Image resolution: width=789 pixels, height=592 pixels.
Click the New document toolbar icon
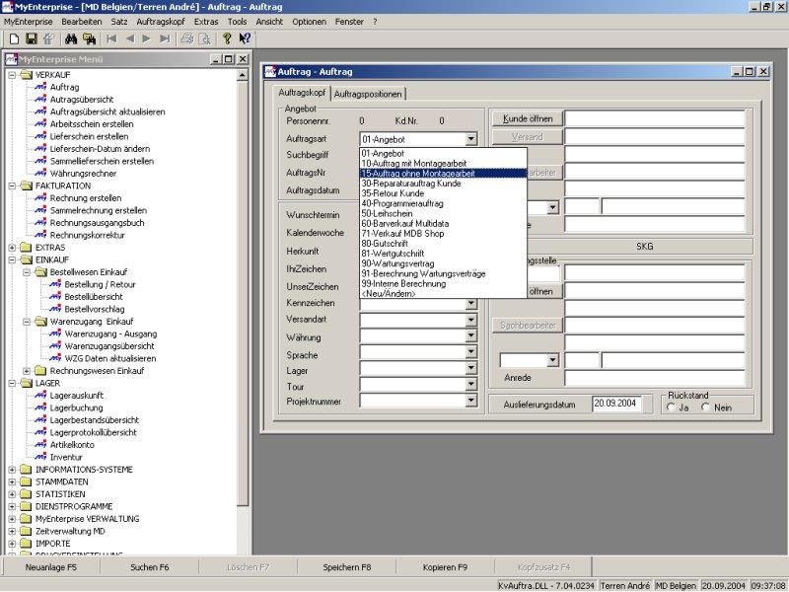coord(14,38)
